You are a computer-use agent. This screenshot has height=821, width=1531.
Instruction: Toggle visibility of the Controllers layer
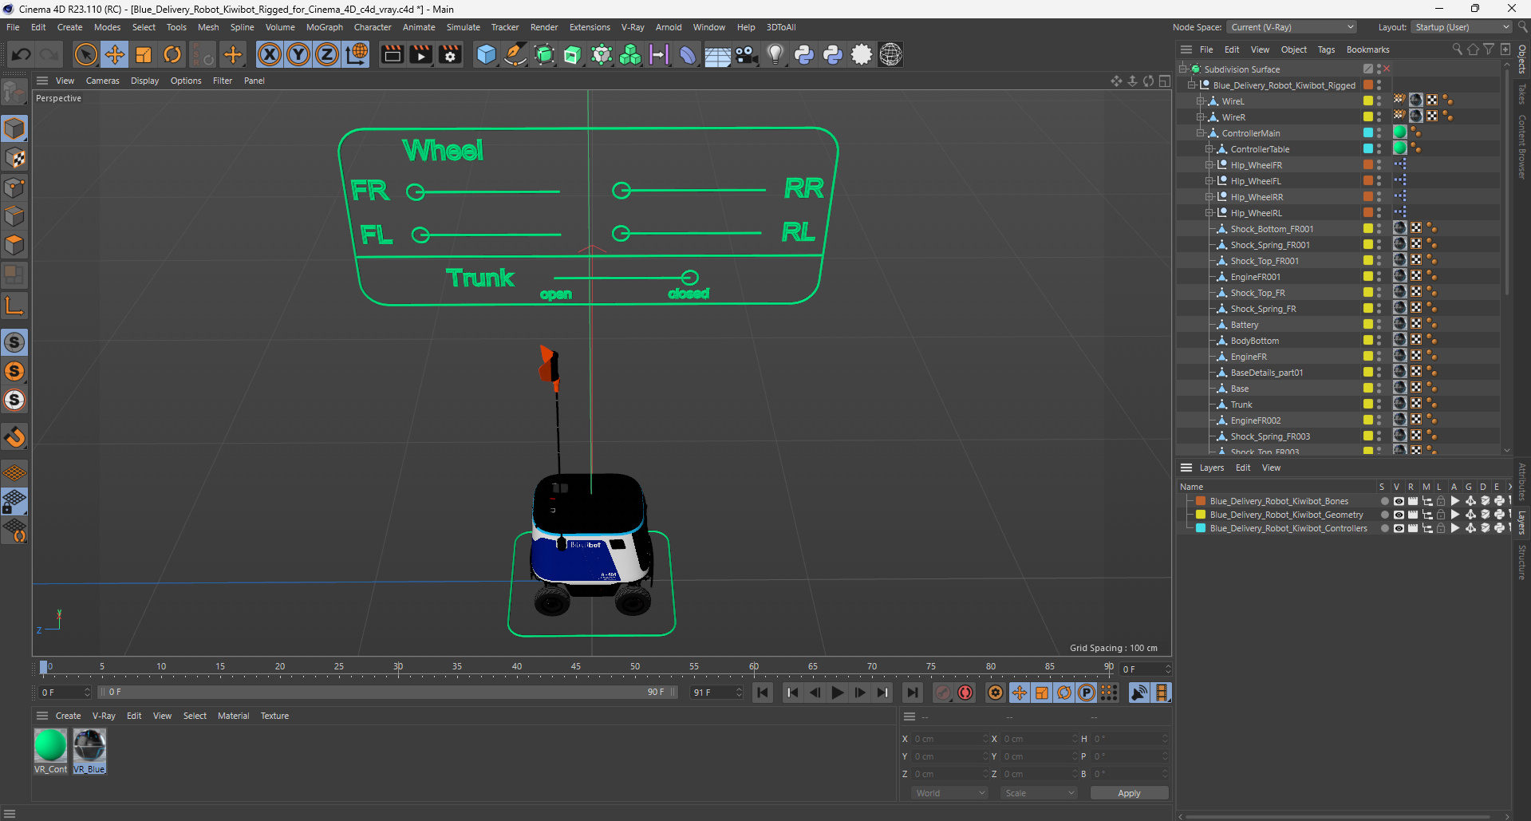(x=1398, y=528)
